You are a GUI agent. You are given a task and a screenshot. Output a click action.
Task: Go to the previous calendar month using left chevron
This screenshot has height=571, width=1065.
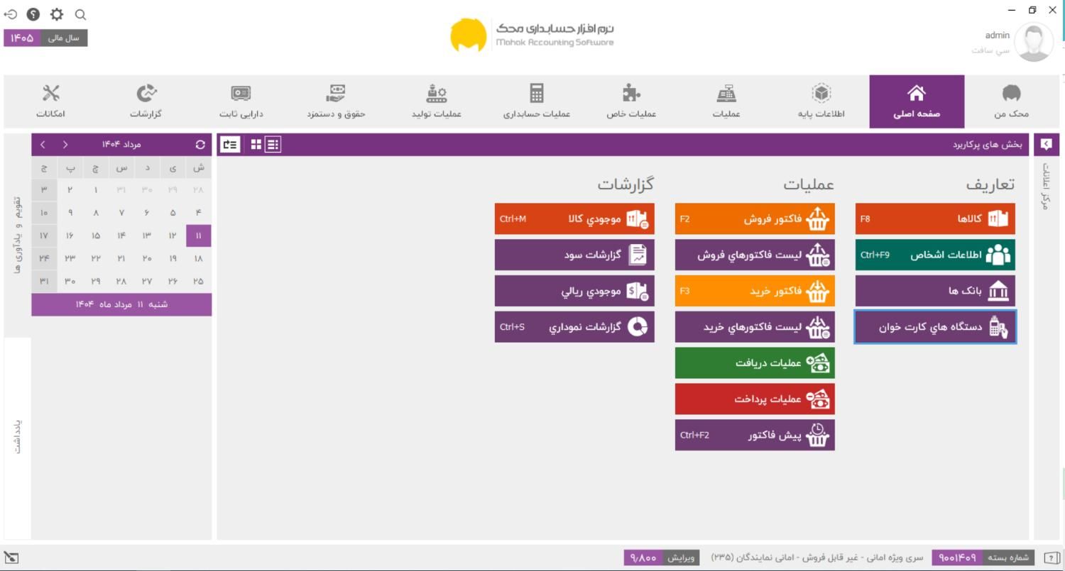click(43, 145)
